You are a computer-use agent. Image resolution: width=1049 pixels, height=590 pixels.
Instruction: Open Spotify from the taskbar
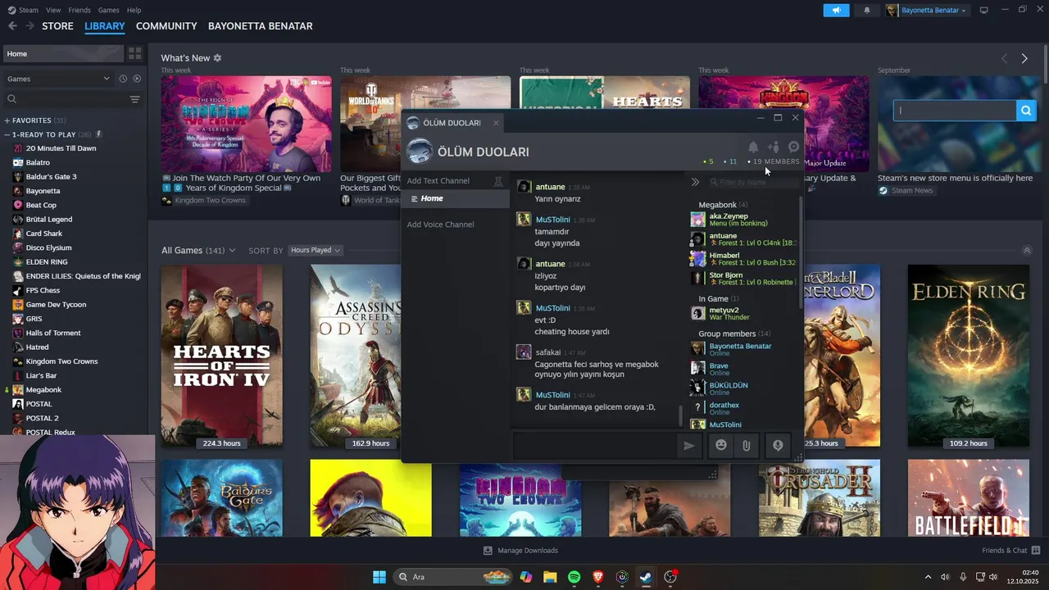[x=574, y=577]
